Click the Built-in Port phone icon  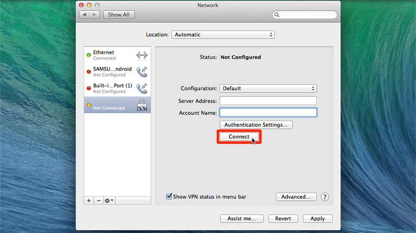pyautogui.click(x=142, y=88)
